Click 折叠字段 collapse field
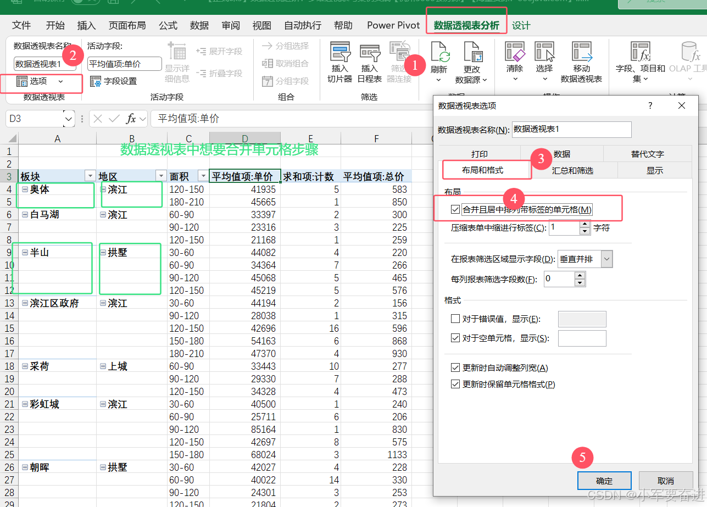Screen dimensions: 707x507 pyautogui.click(x=219, y=73)
